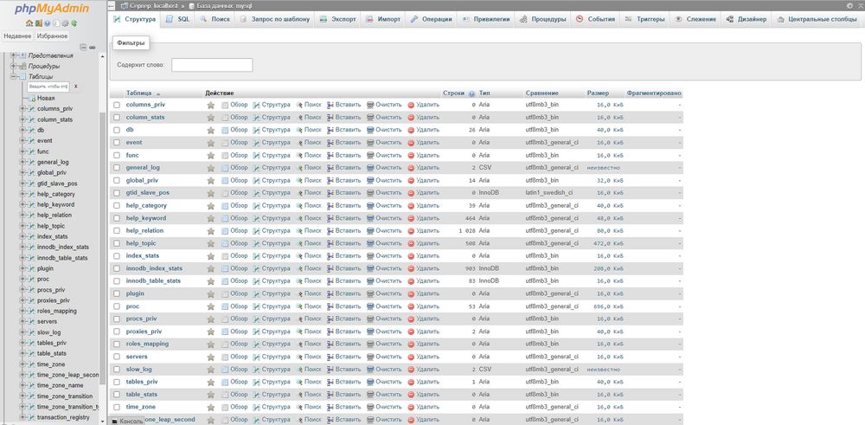Tick the tables_priv checkbox
865x425 pixels.
click(x=117, y=382)
